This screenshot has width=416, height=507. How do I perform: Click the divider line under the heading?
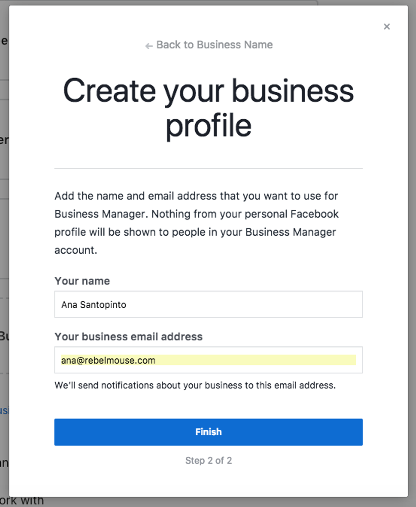click(208, 169)
